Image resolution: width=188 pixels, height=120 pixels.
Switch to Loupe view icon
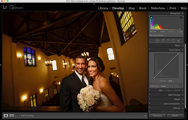click(6, 115)
